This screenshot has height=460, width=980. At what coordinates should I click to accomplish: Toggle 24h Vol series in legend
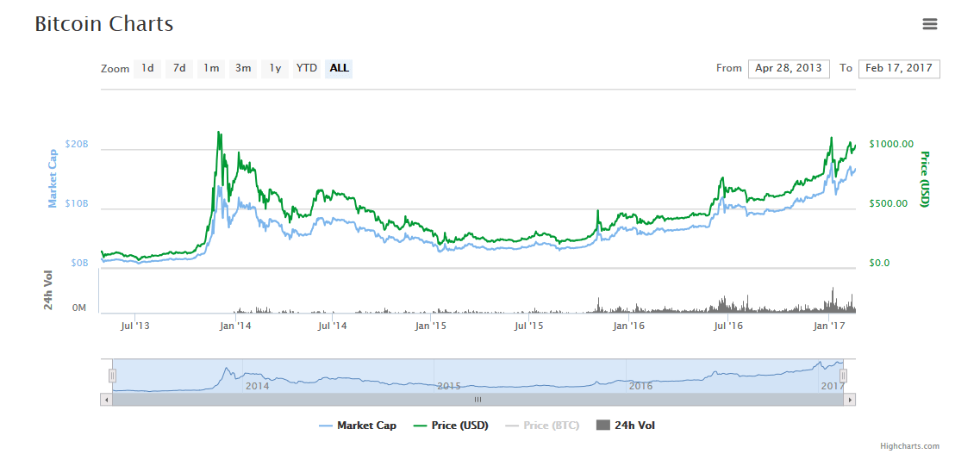tap(627, 426)
